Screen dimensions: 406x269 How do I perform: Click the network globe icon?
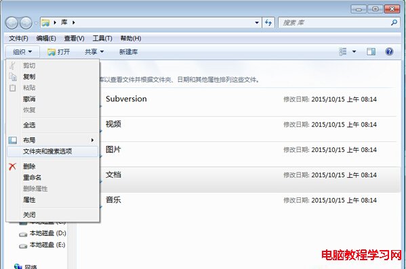pyautogui.click(x=18, y=266)
